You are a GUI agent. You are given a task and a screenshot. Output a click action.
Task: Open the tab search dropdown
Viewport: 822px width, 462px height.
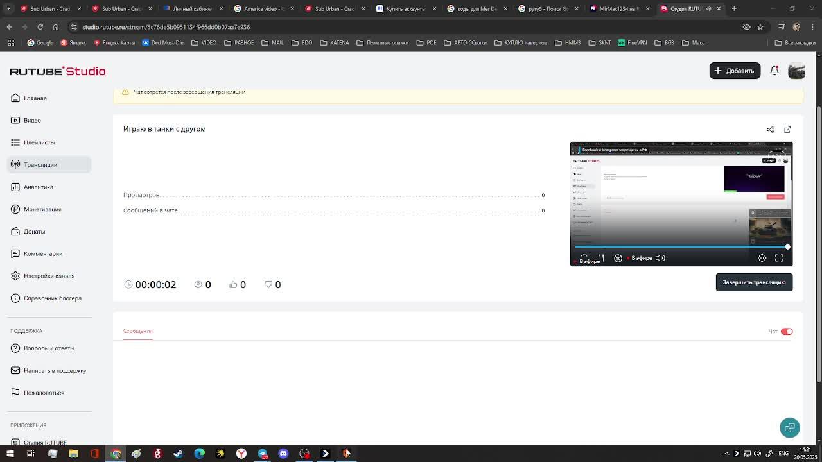9,9
